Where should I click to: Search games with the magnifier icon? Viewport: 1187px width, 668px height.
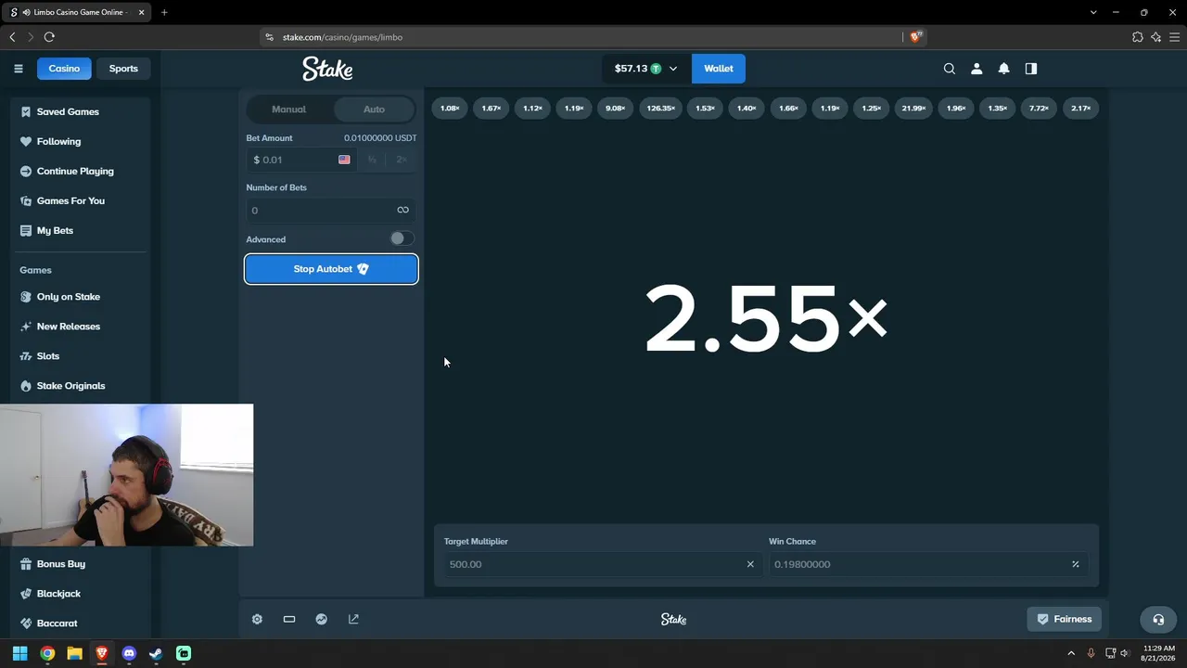(x=949, y=69)
